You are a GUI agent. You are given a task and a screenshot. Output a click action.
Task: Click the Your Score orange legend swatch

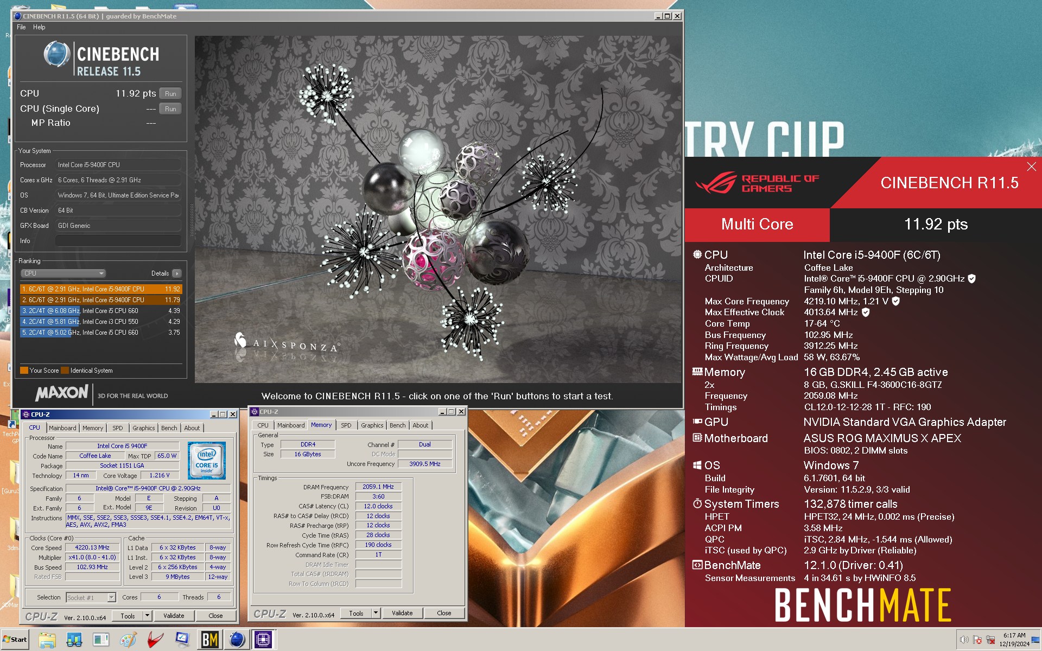(24, 371)
